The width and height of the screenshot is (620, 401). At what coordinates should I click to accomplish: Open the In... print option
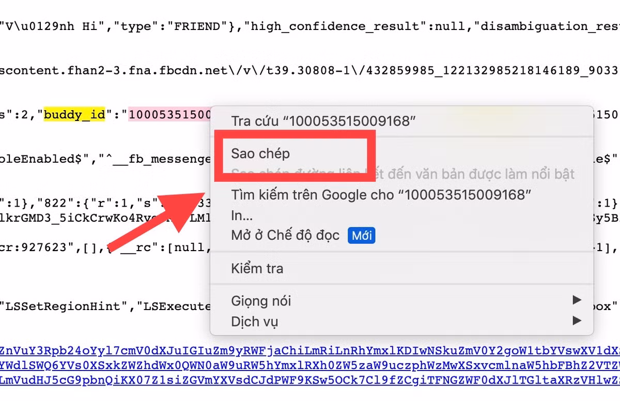pyautogui.click(x=242, y=215)
